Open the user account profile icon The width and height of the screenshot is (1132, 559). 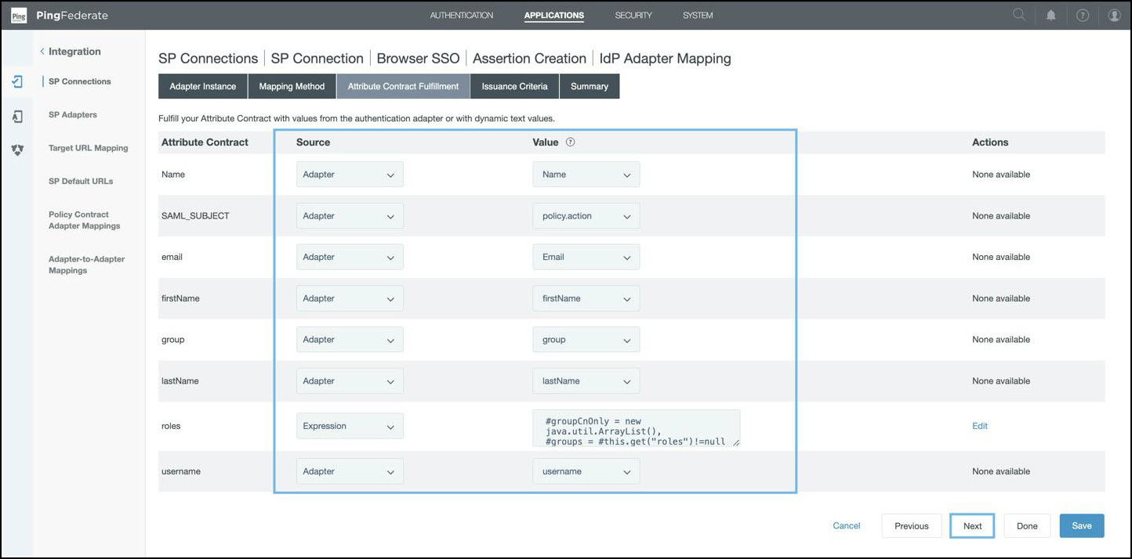click(x=1114, y=15)
